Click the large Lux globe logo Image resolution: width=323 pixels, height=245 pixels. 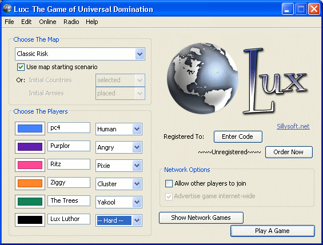203,78
